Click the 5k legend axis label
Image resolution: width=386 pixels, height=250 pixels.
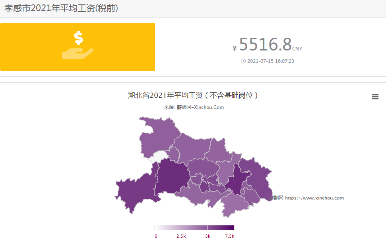pos(208,236)
